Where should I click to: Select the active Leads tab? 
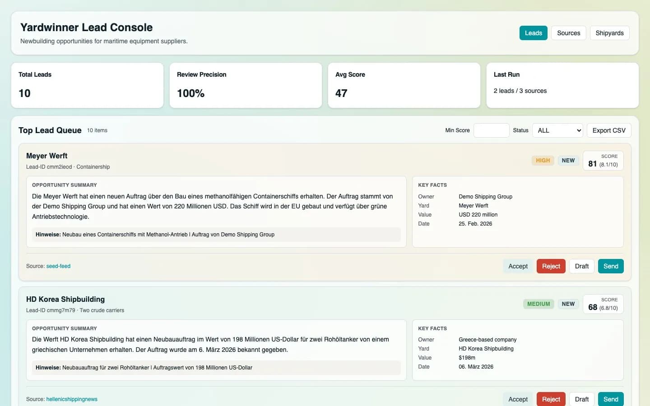tap(533, 32)
